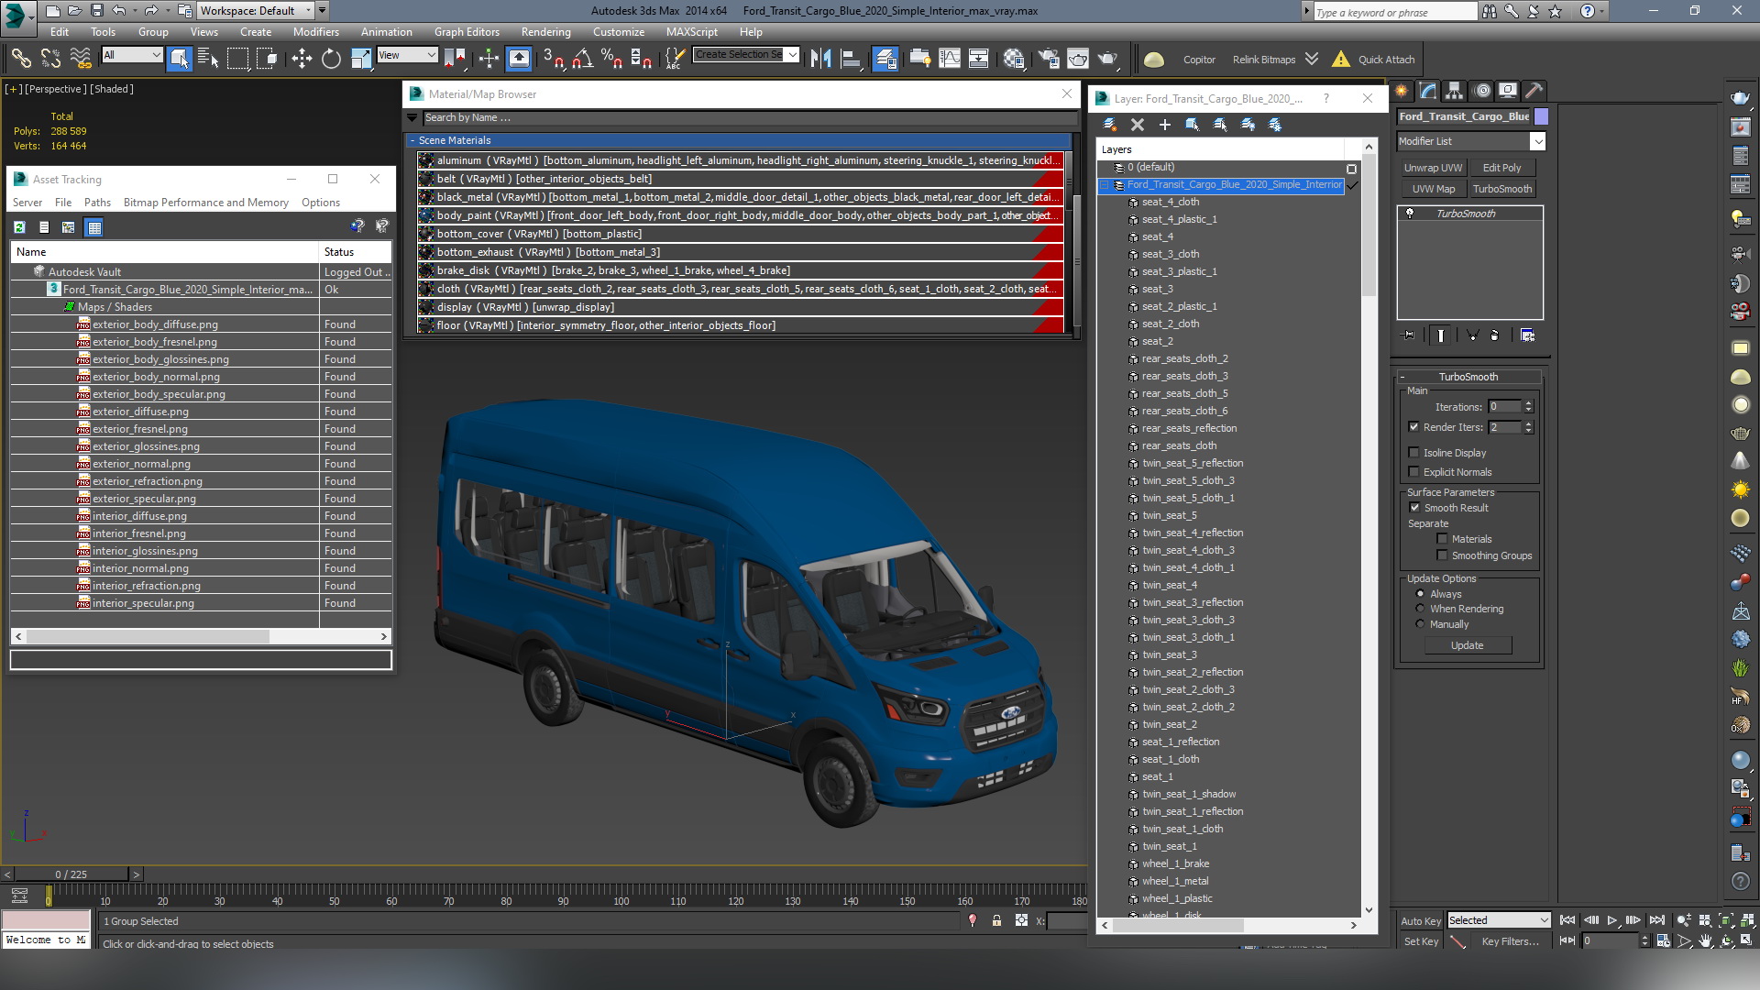The width and height of the screenshot is (1760, 990).
Task: Collapse the TurboSmooth rollout
Action: pyautogui.click(x=1468, y=377)
